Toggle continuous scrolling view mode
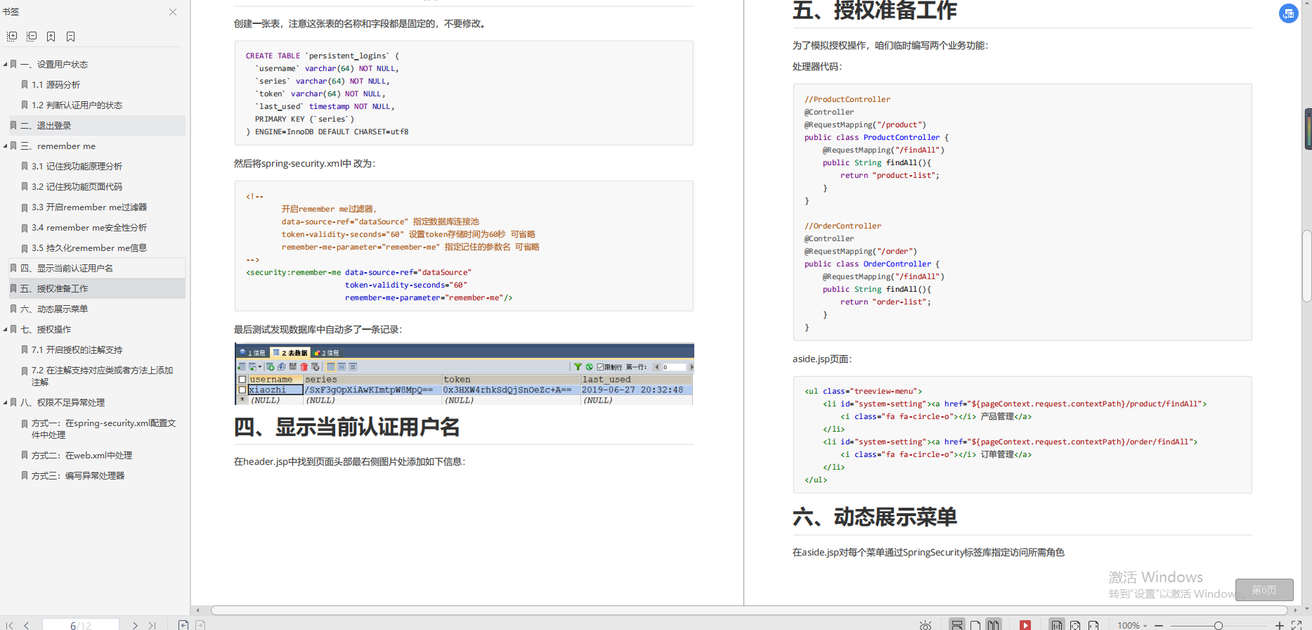 [x=957, y=625]
